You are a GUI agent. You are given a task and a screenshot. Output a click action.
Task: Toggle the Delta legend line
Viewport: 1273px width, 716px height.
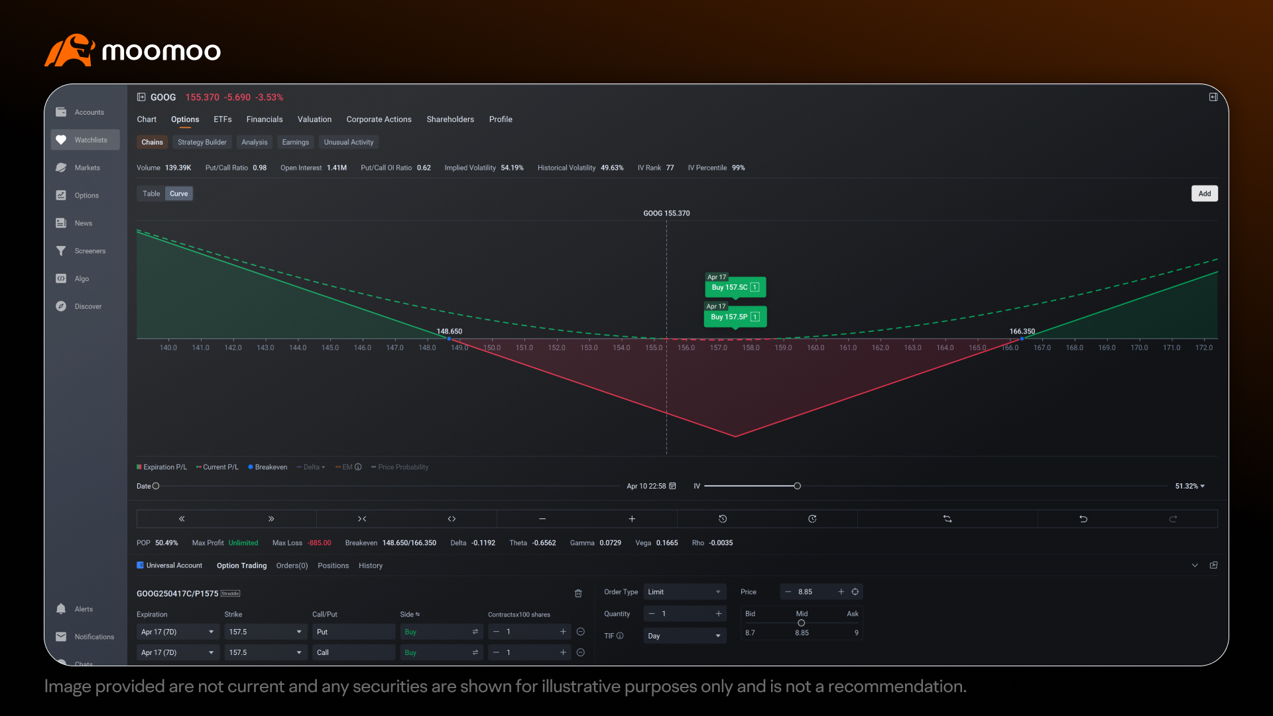pos(311,467)
